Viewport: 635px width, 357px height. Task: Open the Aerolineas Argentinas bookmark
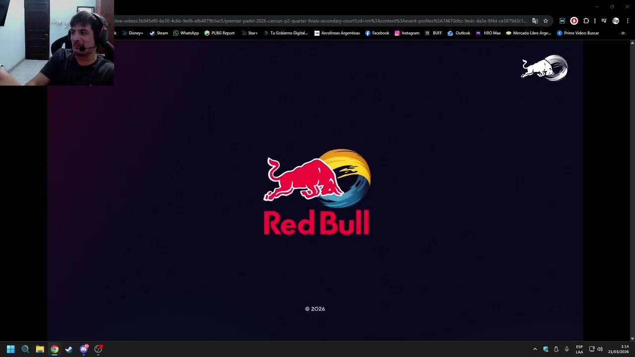(x=337, y=33)
